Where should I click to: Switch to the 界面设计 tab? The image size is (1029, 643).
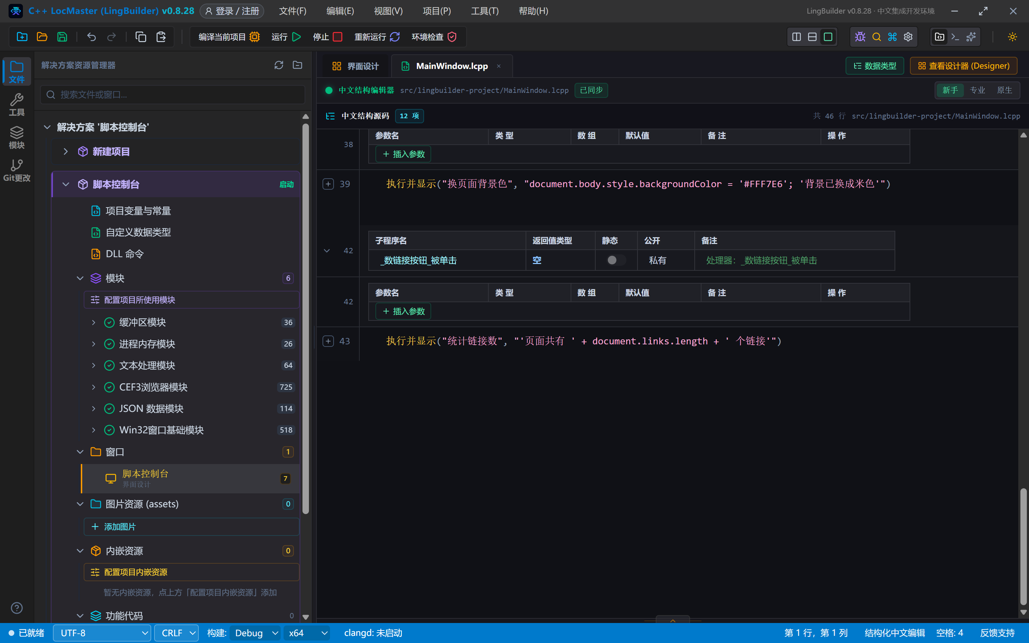355,66
